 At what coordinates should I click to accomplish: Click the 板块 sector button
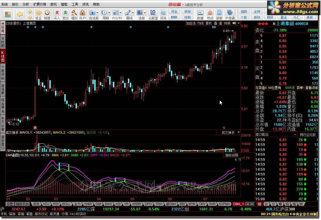click(257, 17)
